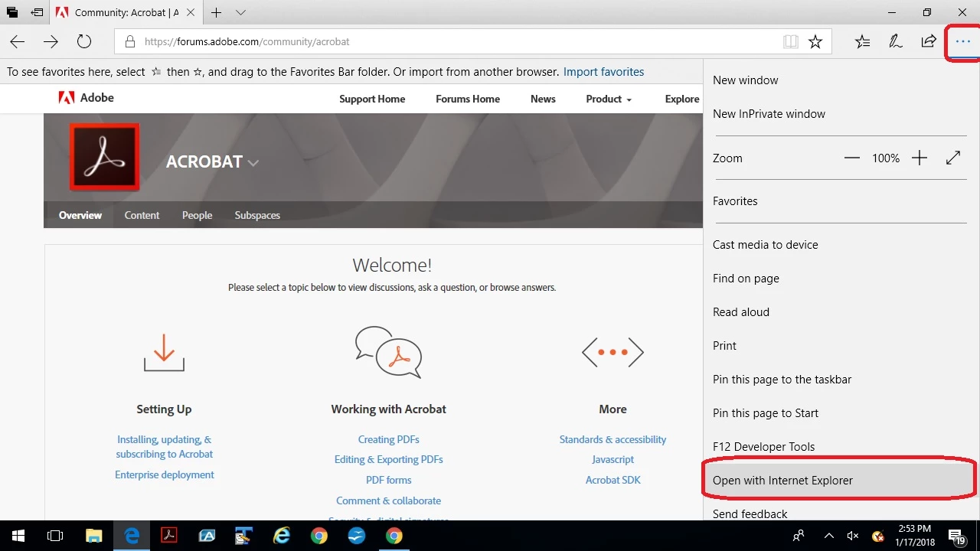This screenshot has width=980, height=551.
Task: Switch to the People tab
Action: (x=197, y=215)
